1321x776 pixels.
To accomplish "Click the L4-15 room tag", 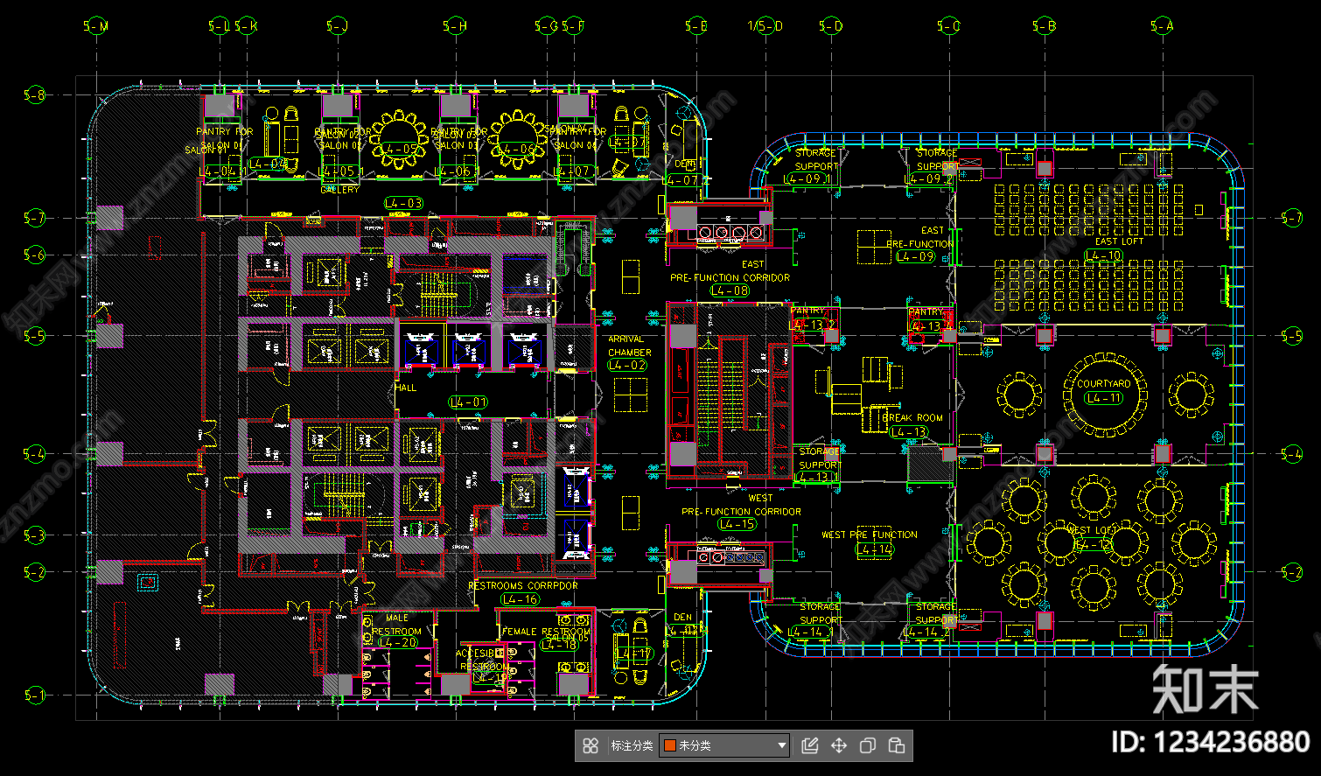I will pyautogui.click(x=737, y=524).
